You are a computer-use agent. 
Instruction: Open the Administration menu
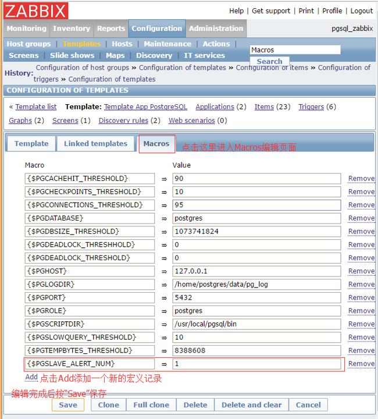coord(217,29)
